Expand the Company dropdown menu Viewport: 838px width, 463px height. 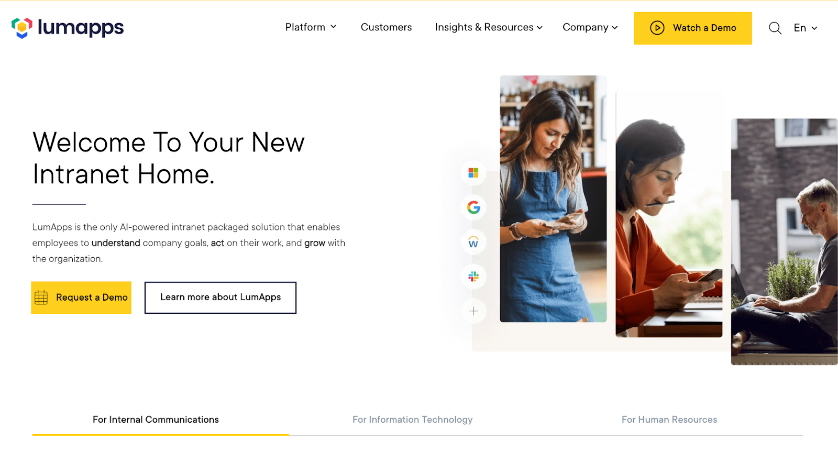click(x=590, y=27)
